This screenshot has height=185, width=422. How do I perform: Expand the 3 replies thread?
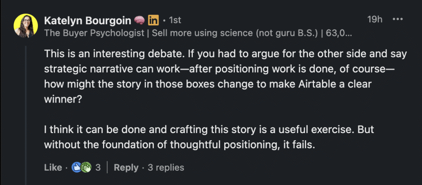tap(166, 168)
